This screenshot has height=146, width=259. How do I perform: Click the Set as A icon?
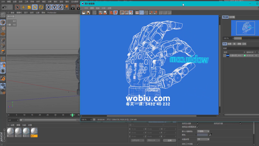click(151, 13)
